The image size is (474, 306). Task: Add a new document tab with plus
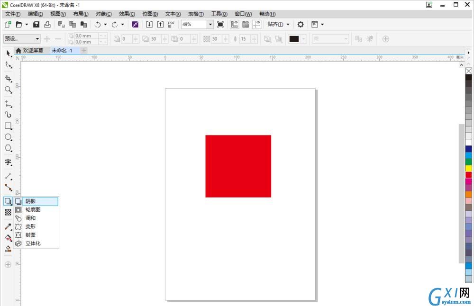pos(84,50)
